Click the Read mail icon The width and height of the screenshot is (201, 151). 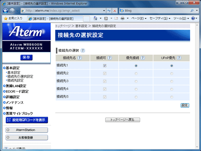tap(116, 19)
